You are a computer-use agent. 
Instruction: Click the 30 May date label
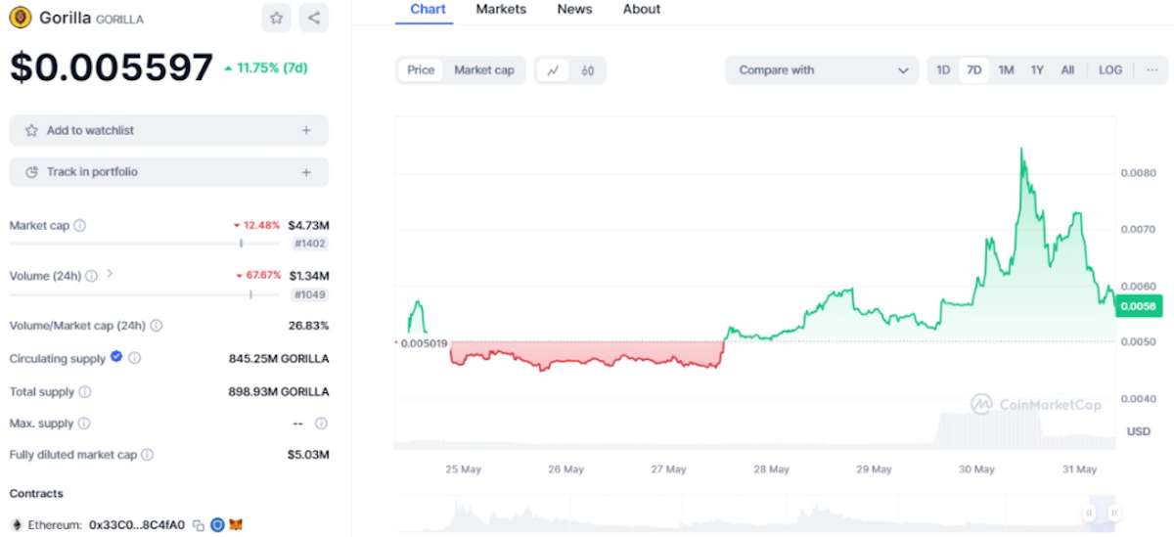(x=975, y=470)
